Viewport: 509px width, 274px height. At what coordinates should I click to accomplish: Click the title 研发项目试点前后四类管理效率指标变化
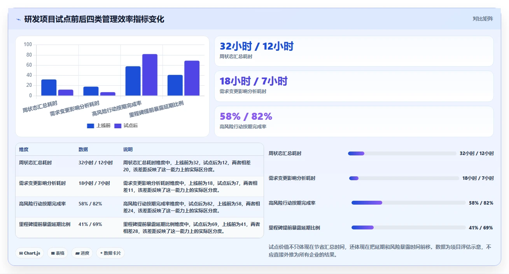click(x=94, y=19)
